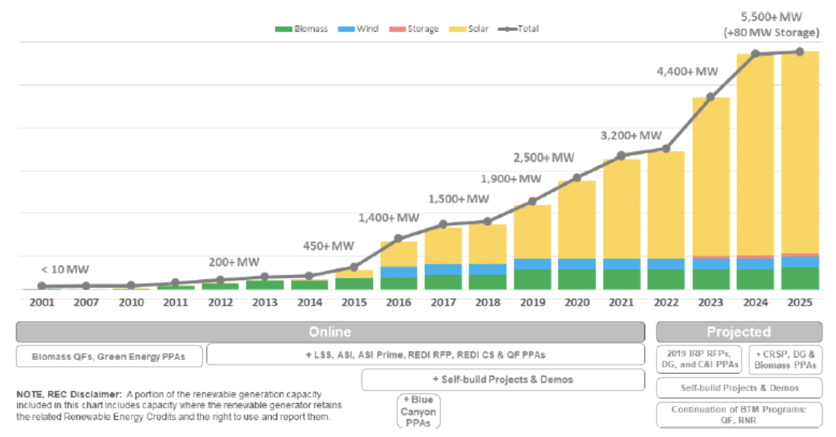
Task: Click the Continuation of BTM Programs box
Action: (x=738, y=415)
